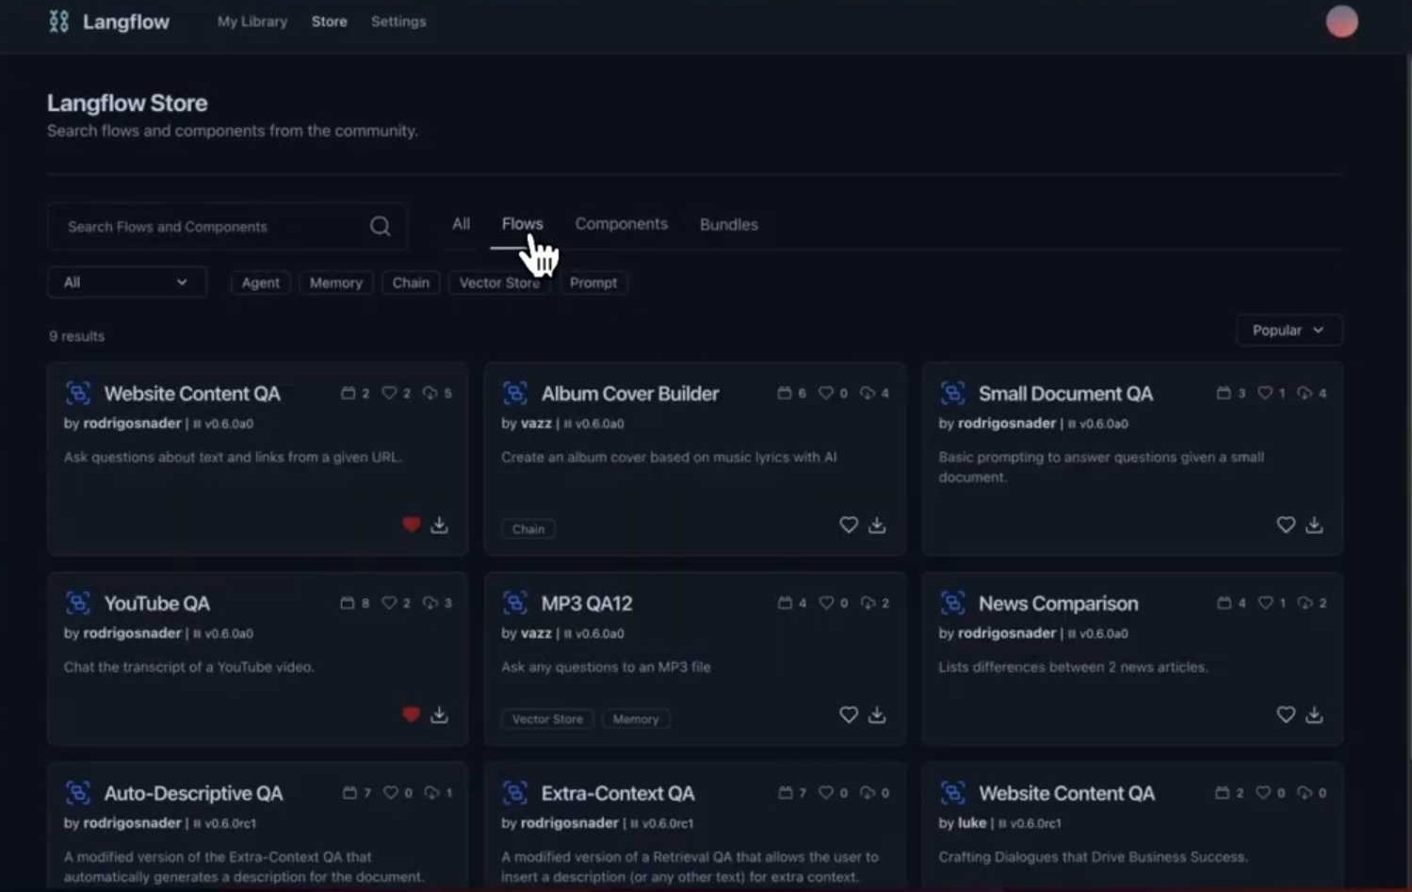
Task: Open the Popular sort dropdown
Action: pyautogui.click(x=1288, y=330)
